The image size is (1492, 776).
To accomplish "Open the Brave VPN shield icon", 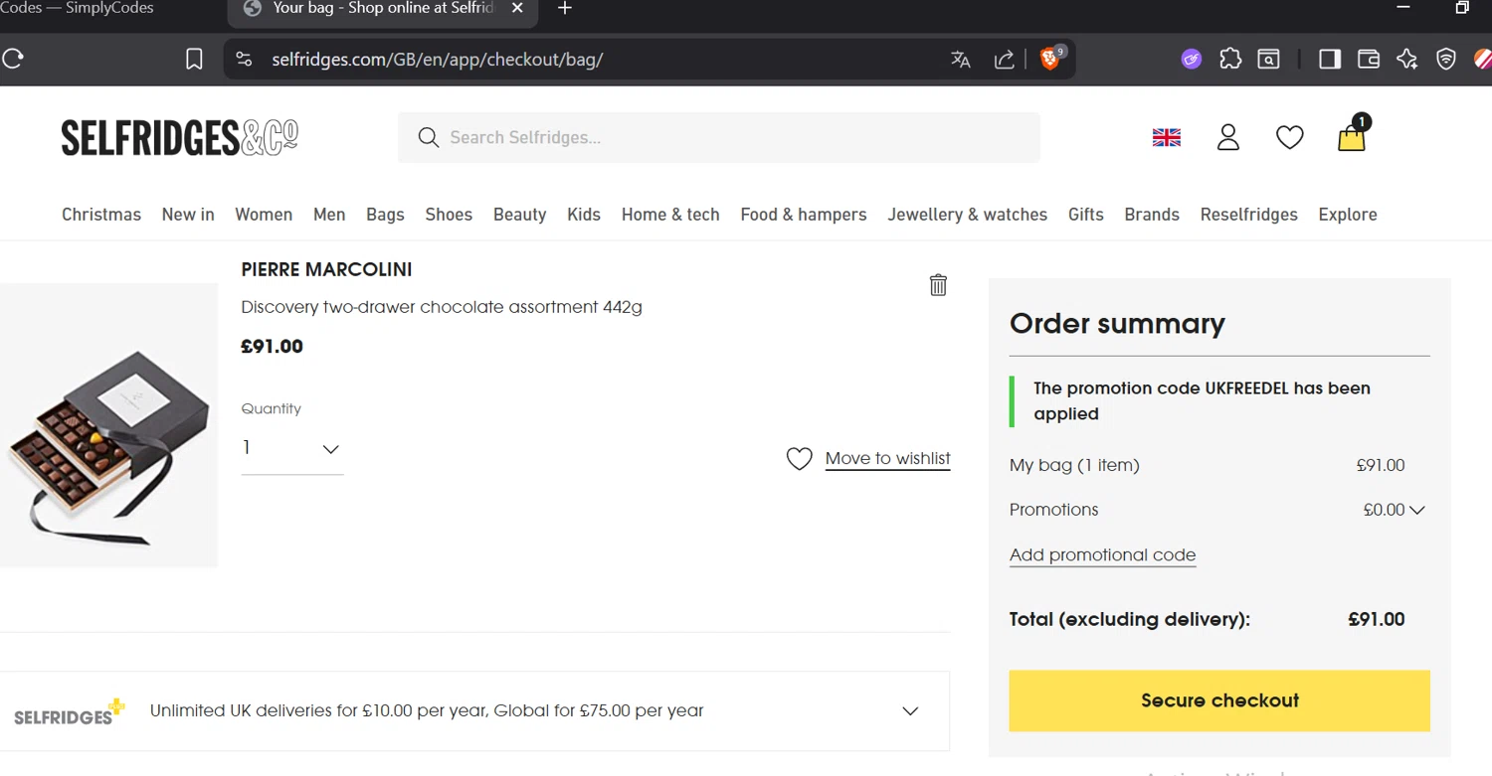I will (1446, 60).
